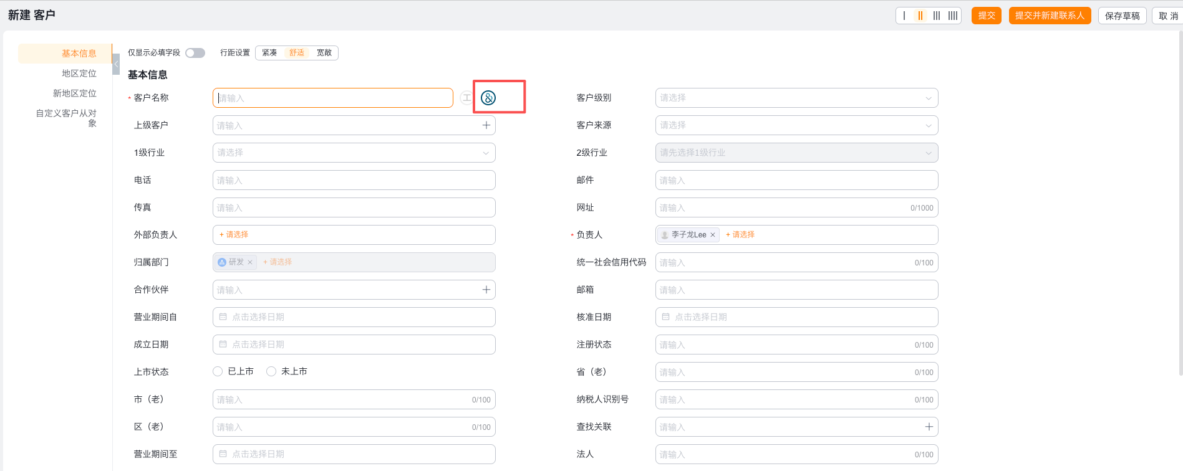Image resolution: width=1183 pixels, height=471 pixels.
Task: Select 未上市 radio button
Action: click(x=271, y=371)
